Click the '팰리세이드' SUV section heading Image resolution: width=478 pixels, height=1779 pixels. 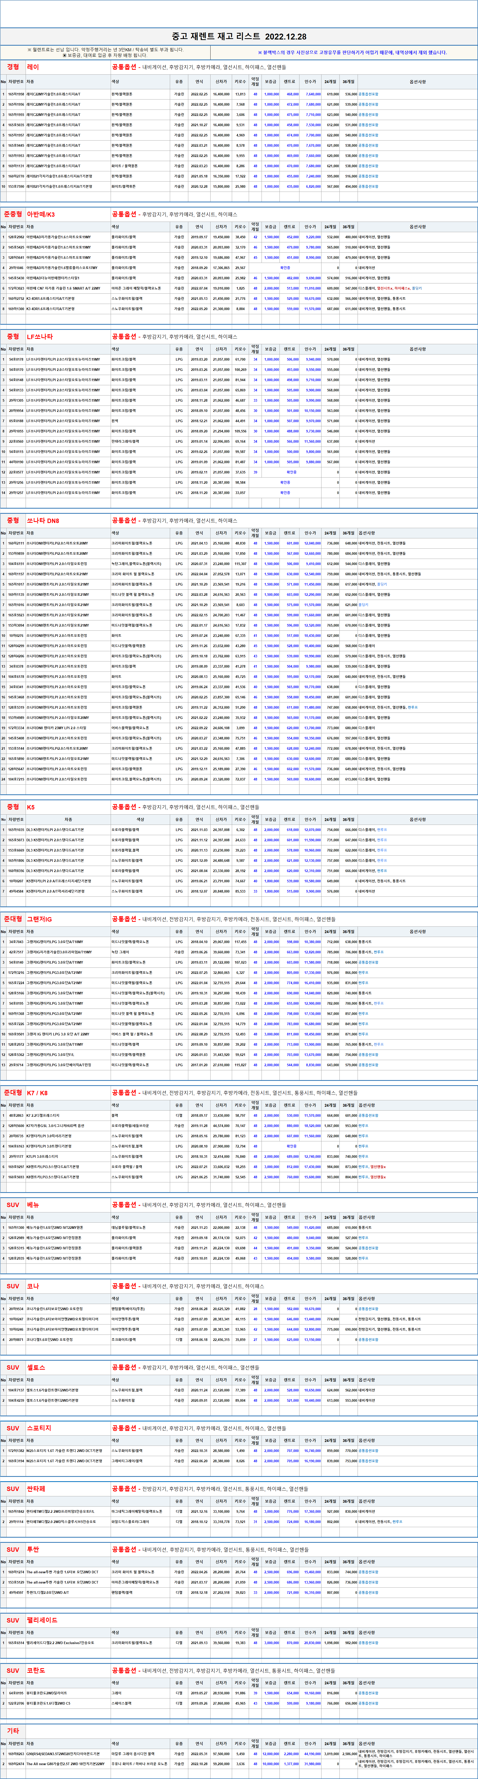(42, 1620)
